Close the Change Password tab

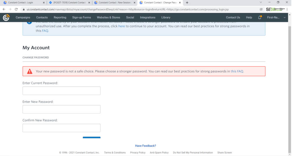tap(180, 3)
